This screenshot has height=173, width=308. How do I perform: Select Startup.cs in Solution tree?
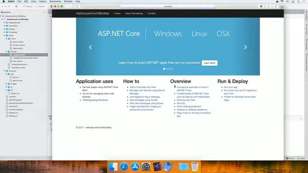[x=13, y=116]
